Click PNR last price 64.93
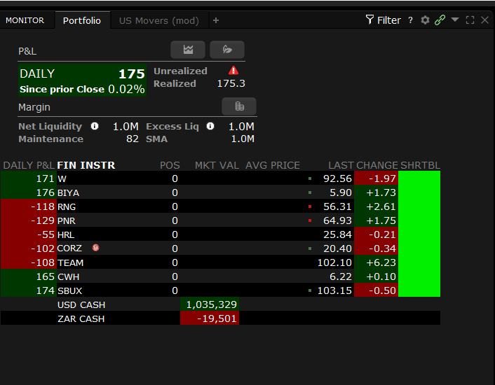The width and height of the screenshot is (495, 385). 337,220
